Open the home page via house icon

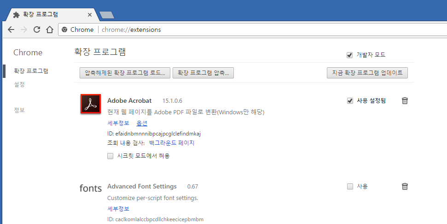50,30
